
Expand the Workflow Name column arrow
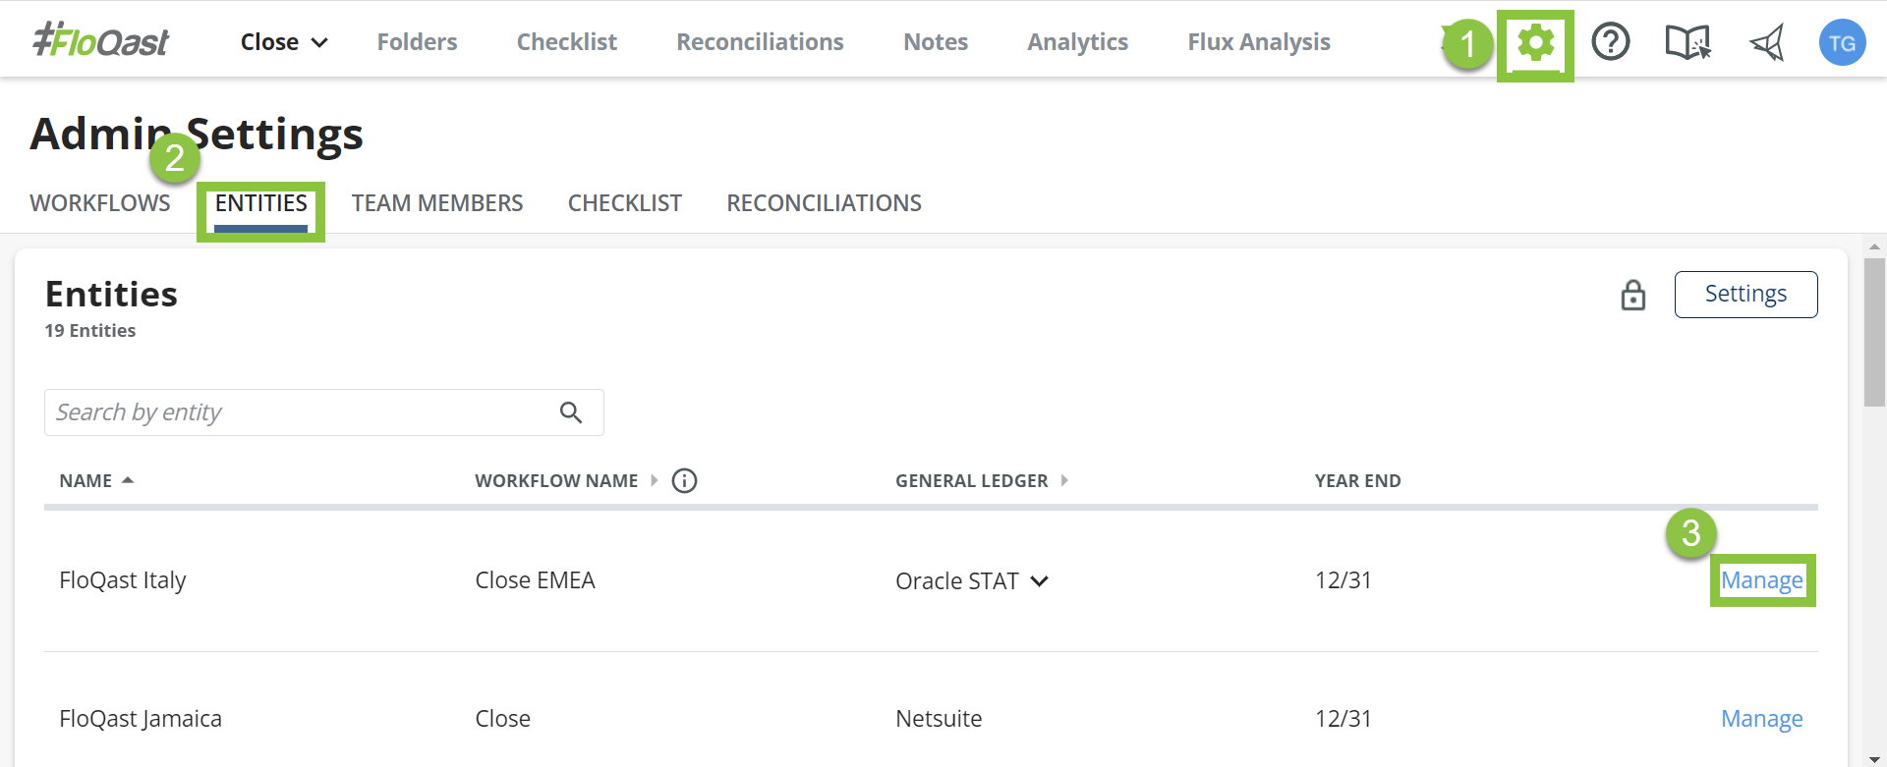point(654,480)
